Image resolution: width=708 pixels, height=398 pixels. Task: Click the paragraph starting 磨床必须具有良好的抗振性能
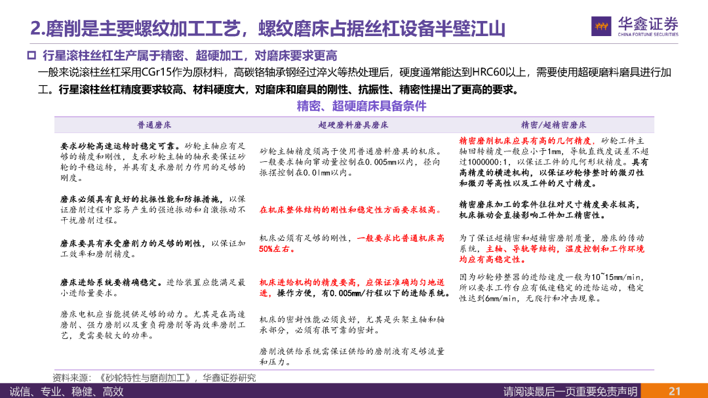(153, 210)
